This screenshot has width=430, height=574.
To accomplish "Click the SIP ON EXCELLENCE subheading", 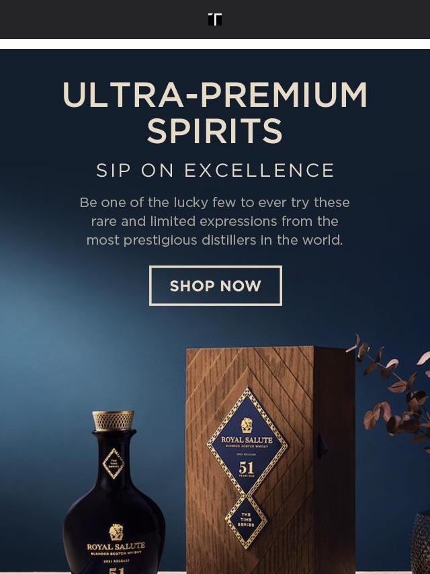I will point(215,170).
